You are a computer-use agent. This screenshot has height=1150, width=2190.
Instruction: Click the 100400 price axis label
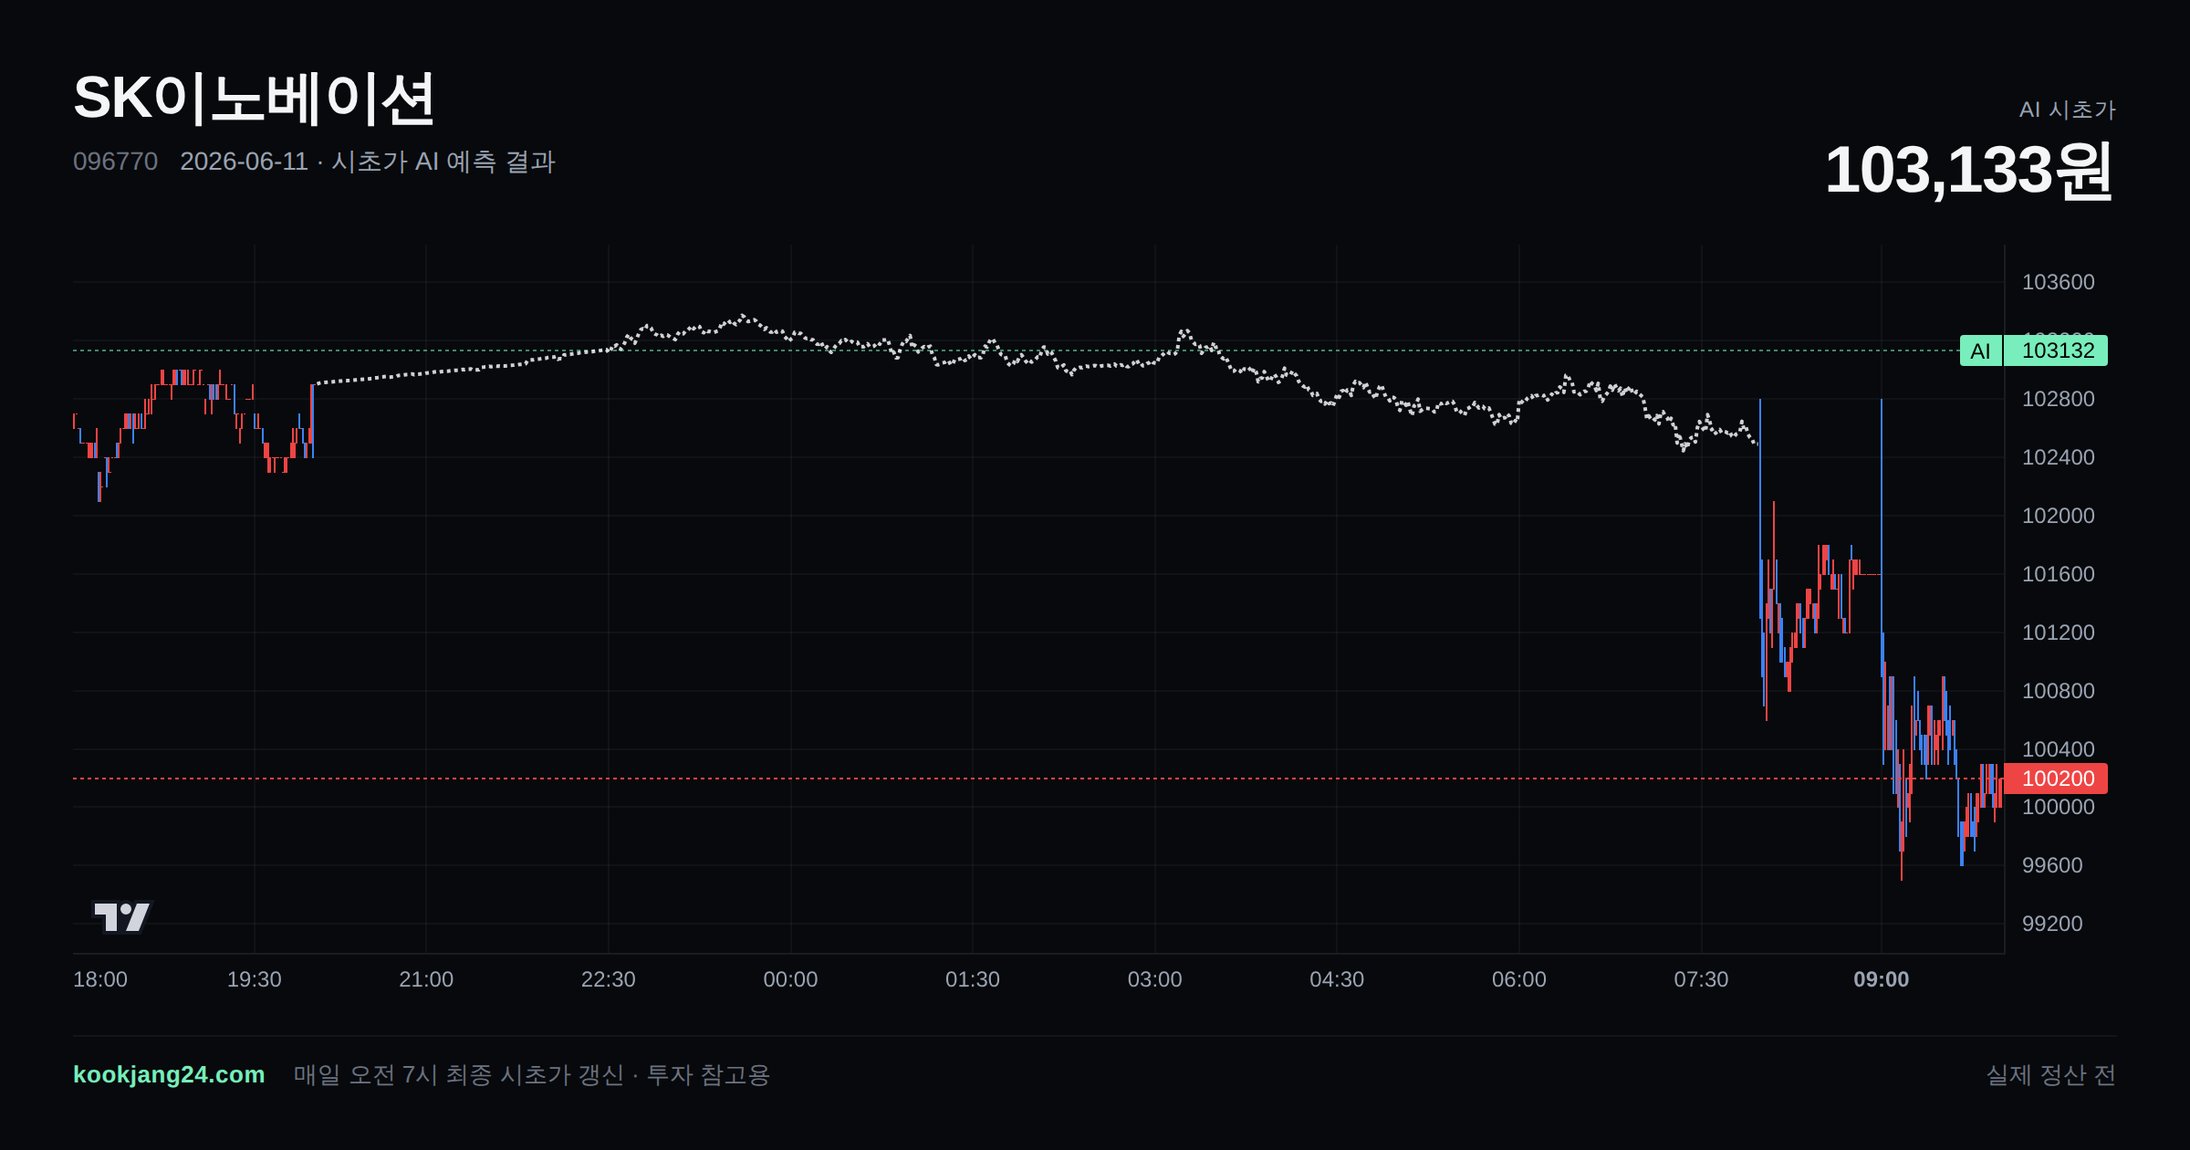2059,749
